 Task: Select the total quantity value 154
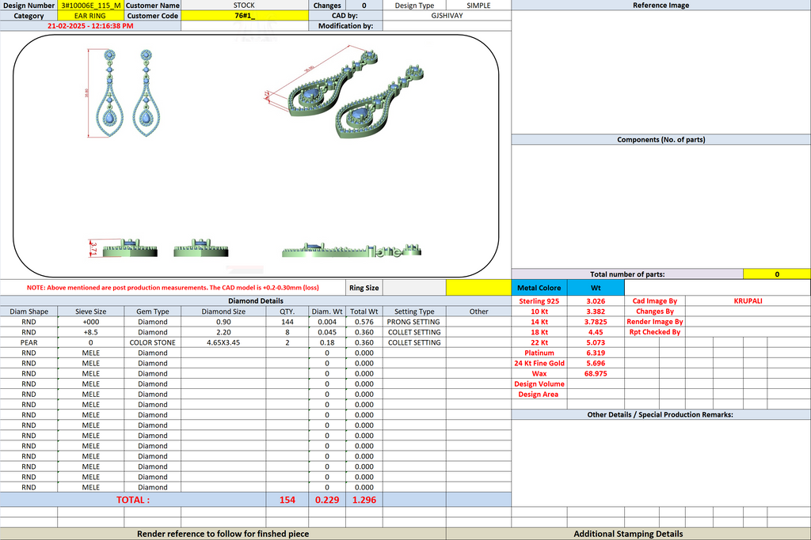(287, 500)
